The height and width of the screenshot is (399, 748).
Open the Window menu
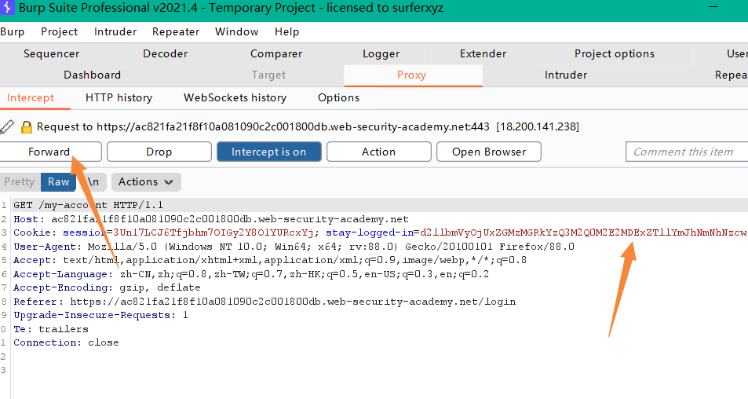236,31
